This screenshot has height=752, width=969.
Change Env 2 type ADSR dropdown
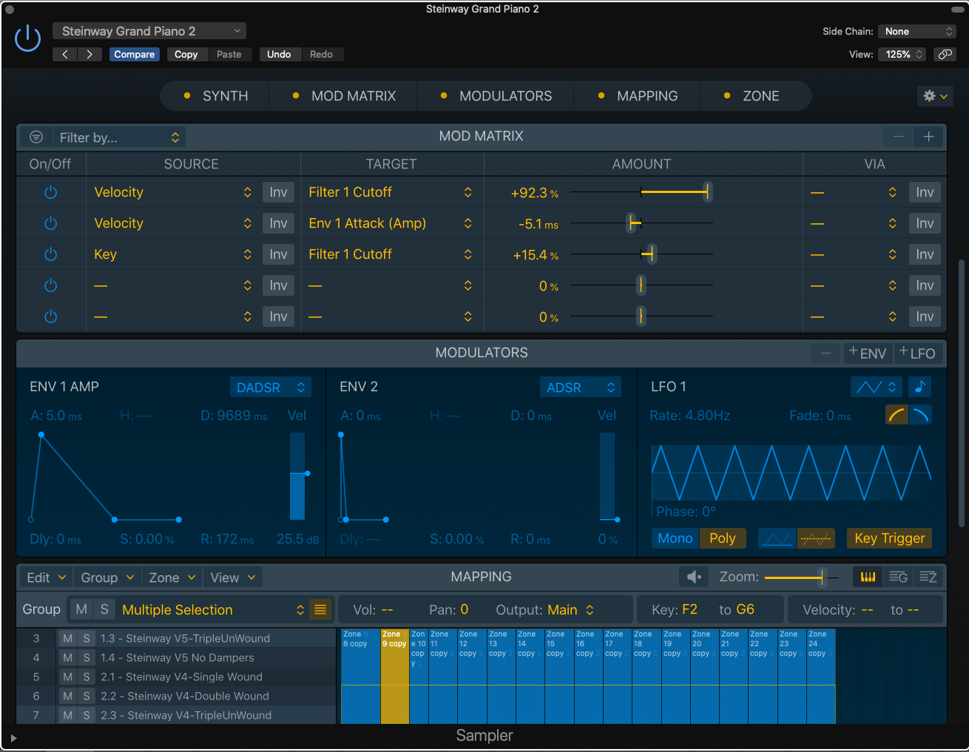tap(580, 387)
